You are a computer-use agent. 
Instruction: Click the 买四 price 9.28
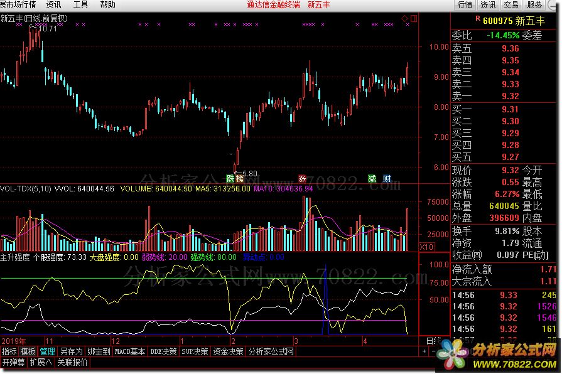tap(511, 145)
